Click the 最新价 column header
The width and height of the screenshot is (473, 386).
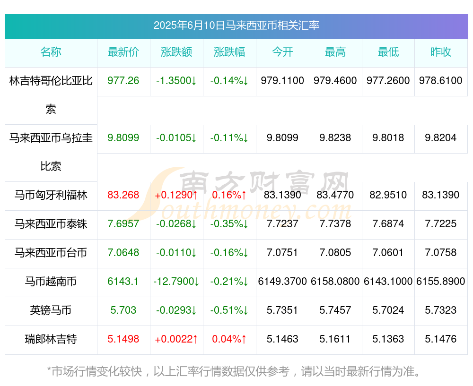(123, 52)
